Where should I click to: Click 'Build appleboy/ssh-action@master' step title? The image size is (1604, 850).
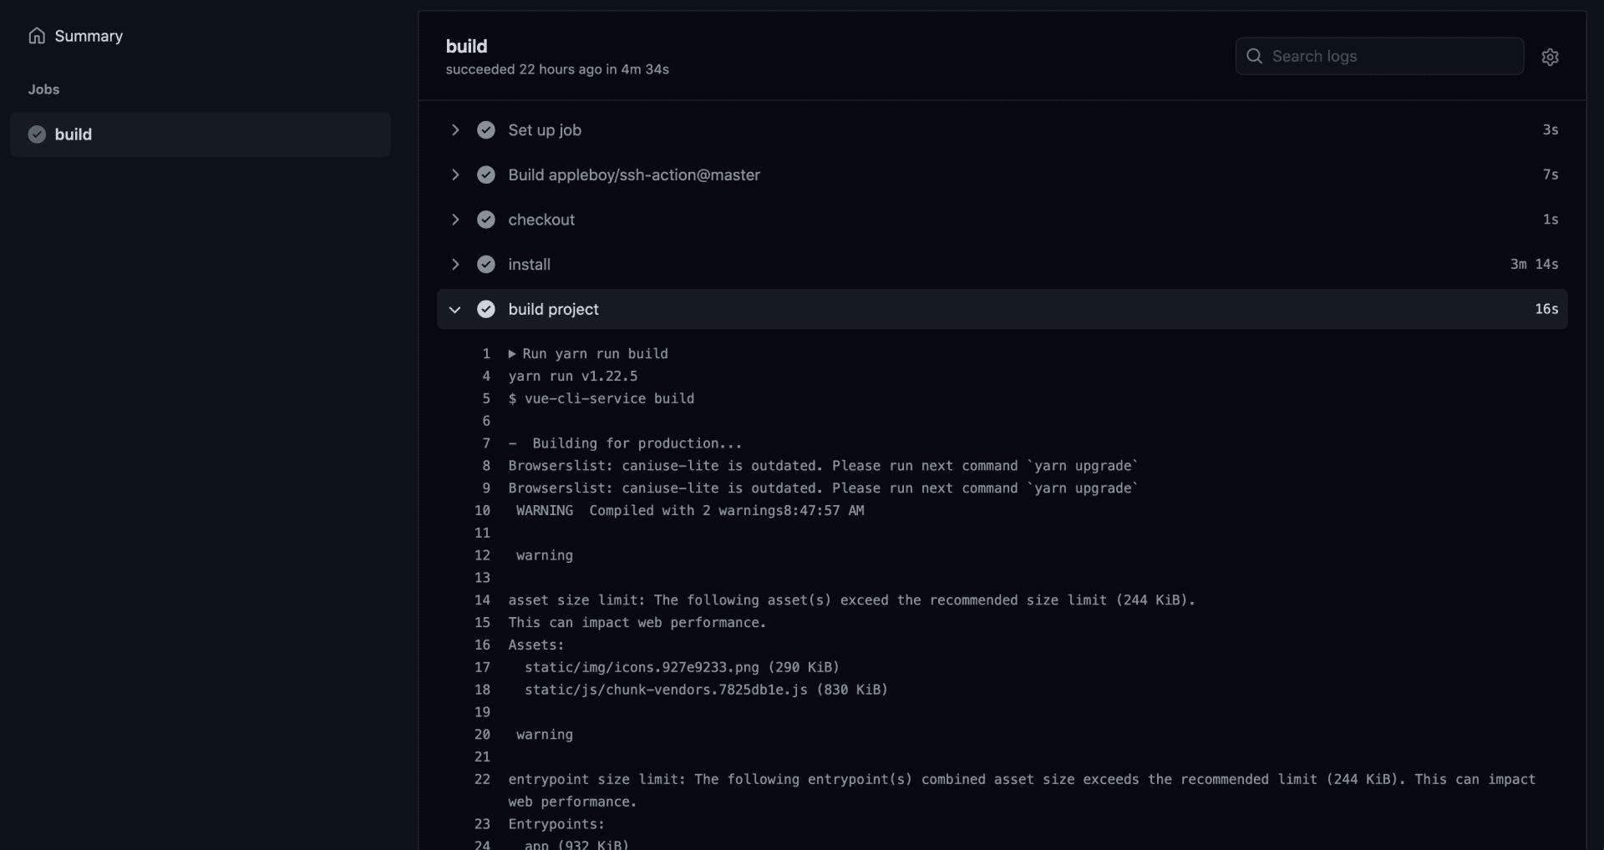(x=634, y=175)
